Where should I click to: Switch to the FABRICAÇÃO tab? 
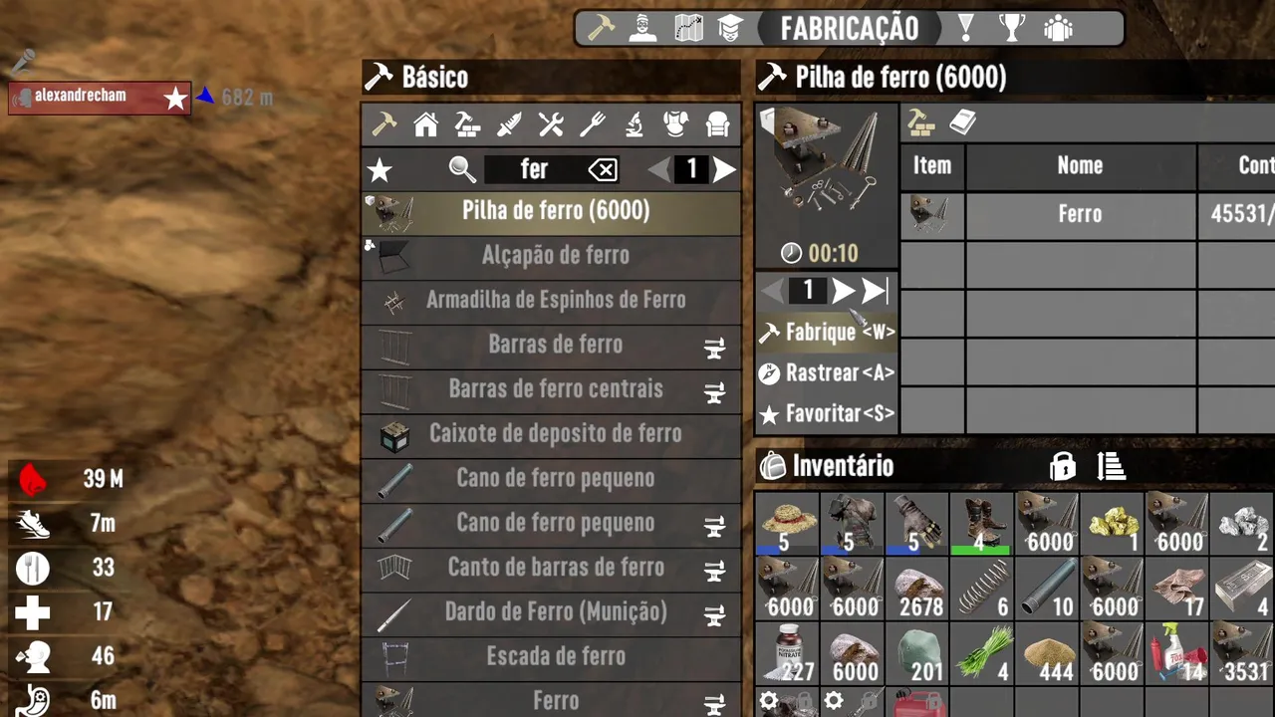(x=849, y=28)
